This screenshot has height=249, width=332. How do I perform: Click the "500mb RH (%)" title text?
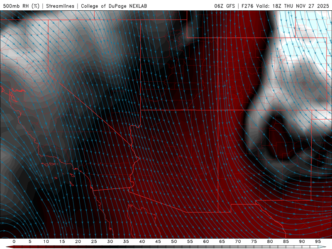point(21,6)
